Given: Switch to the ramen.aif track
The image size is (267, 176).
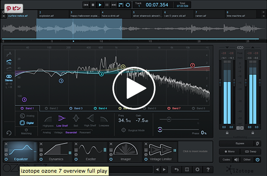Looking at the screenshot, I should tap(210, 14).
